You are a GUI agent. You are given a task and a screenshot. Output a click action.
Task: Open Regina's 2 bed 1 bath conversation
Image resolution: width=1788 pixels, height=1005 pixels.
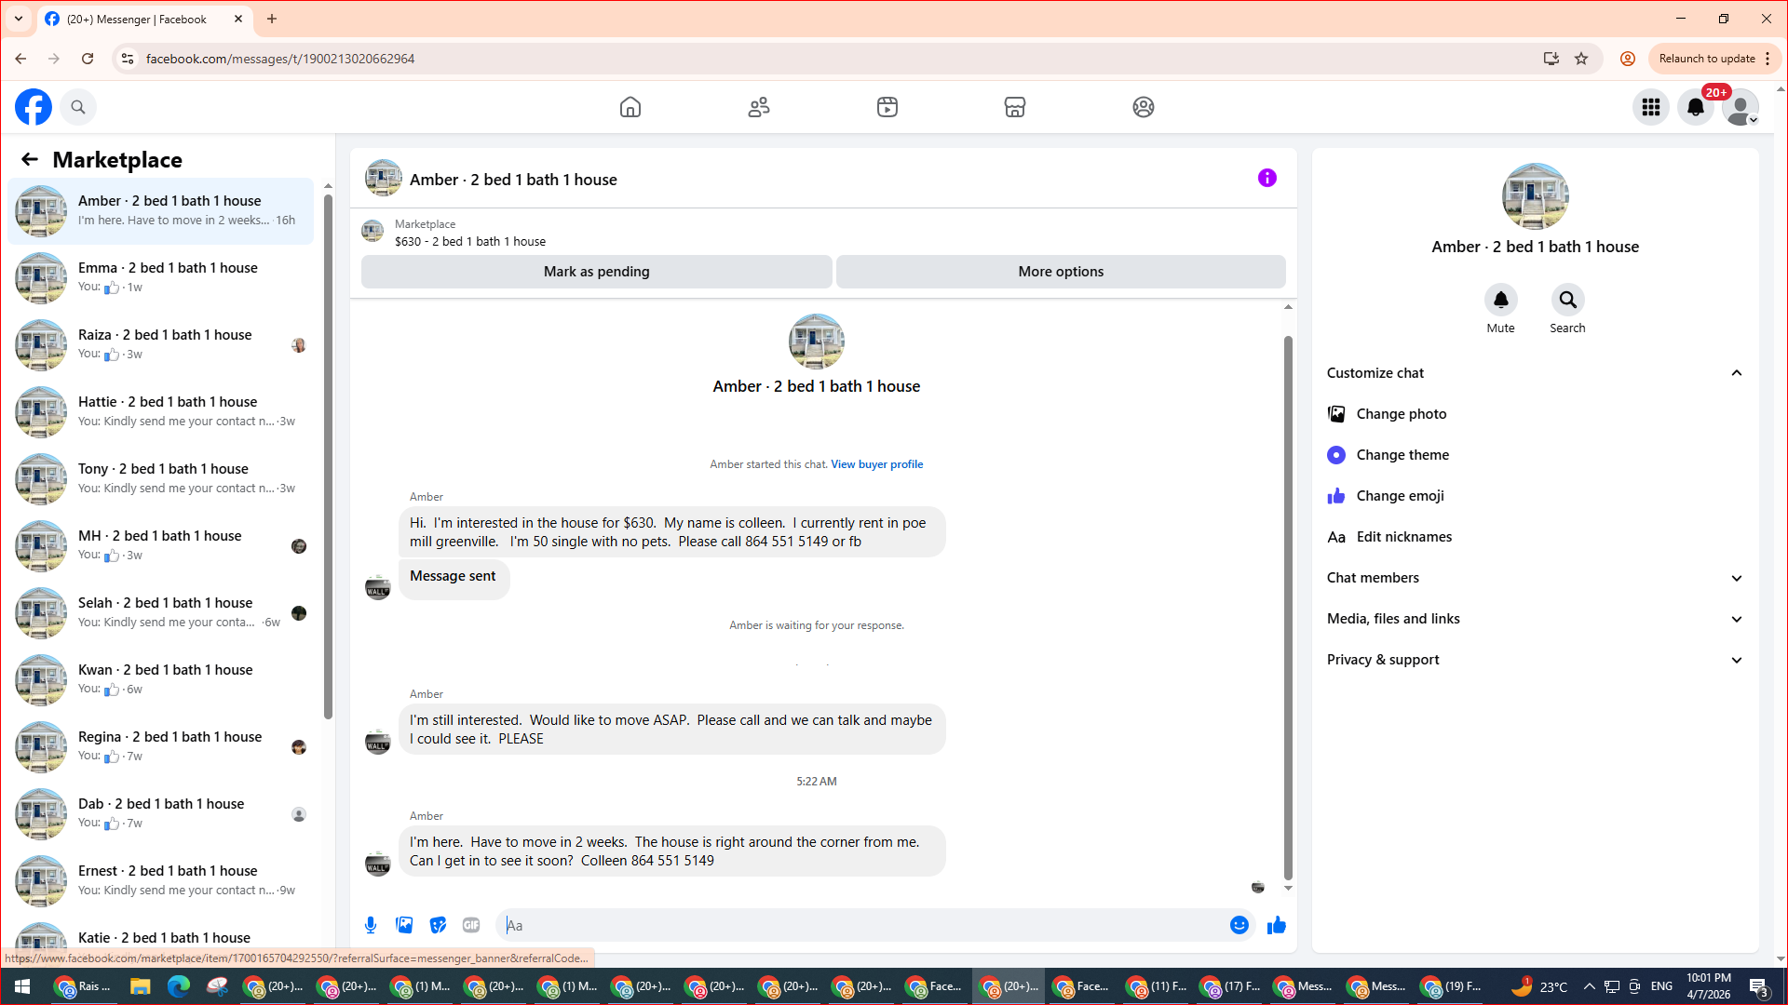pos(161,747)
